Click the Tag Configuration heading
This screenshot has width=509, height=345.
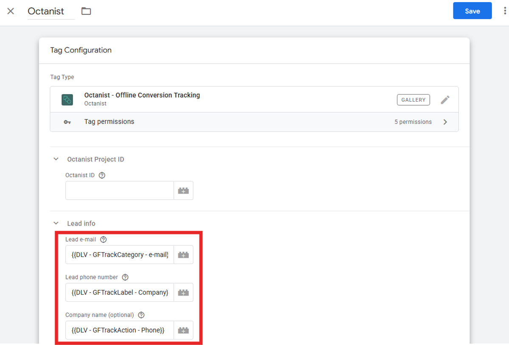tap(81, 50)
